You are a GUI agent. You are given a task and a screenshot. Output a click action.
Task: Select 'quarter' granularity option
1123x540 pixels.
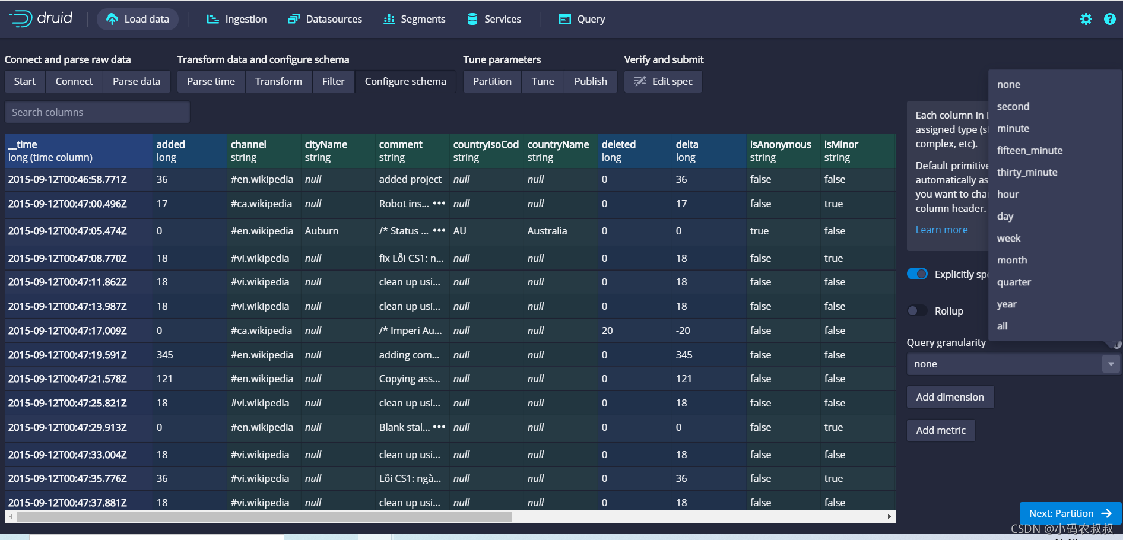point(1054,282)
